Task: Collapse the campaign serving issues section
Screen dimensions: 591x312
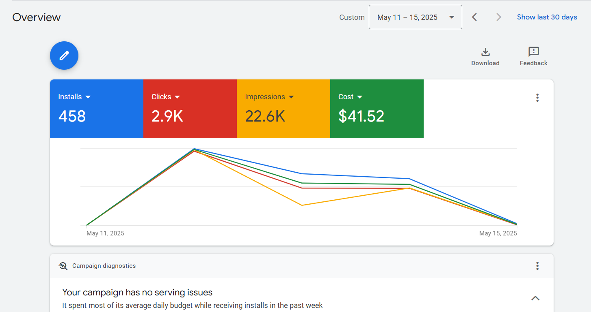Action: pos(535,298)
